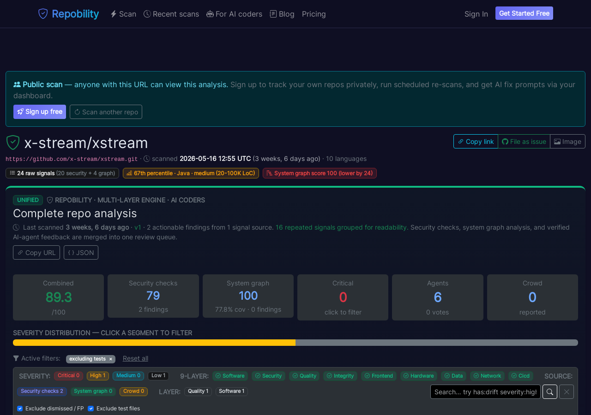The height and width of the screenshot is (415, 591).
Task: Click the 24 raw signals badge
Action: point(62,173)
